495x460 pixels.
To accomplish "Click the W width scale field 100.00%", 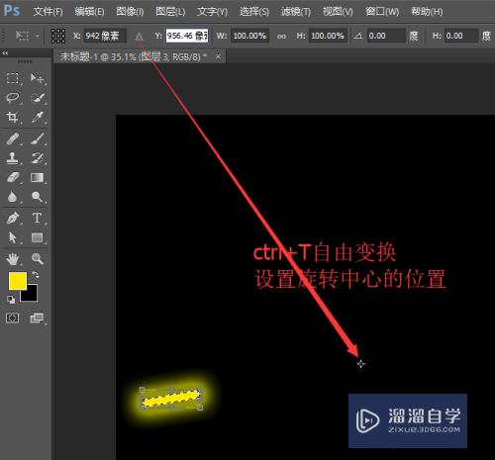I will click(249, 36).
